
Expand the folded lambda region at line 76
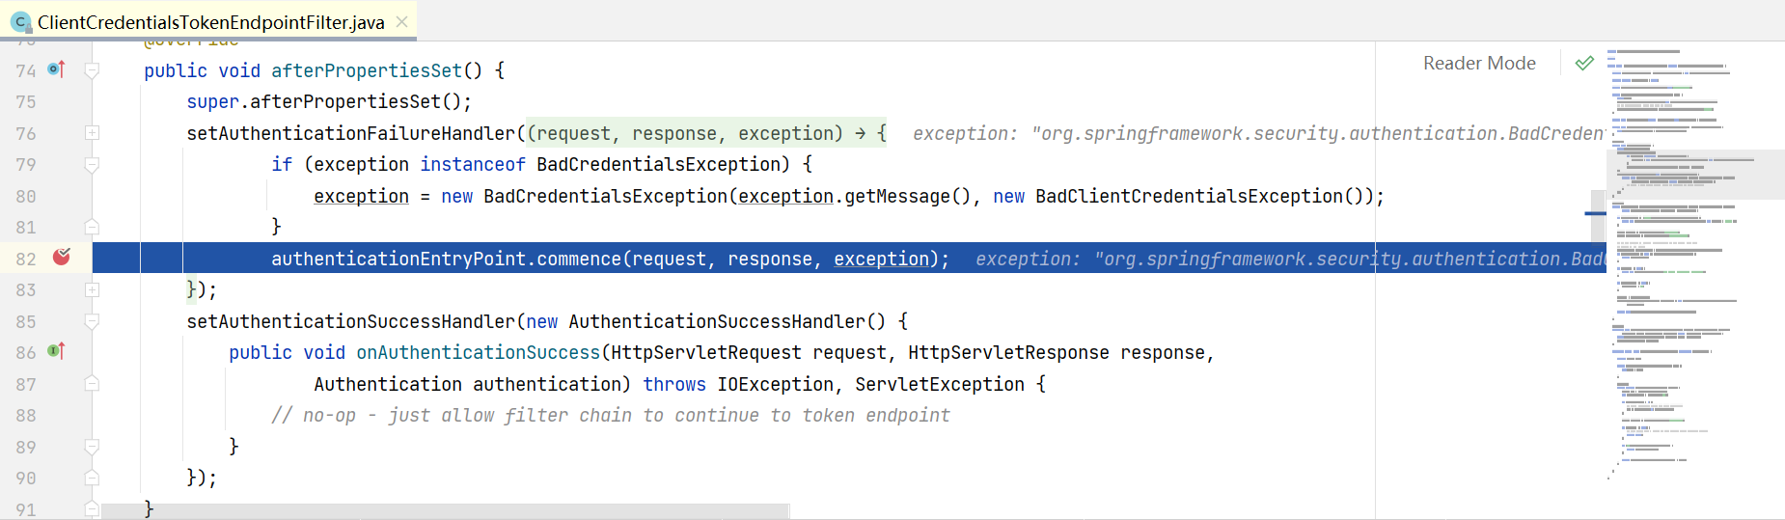pyautogui.click(x=92, y=133)
